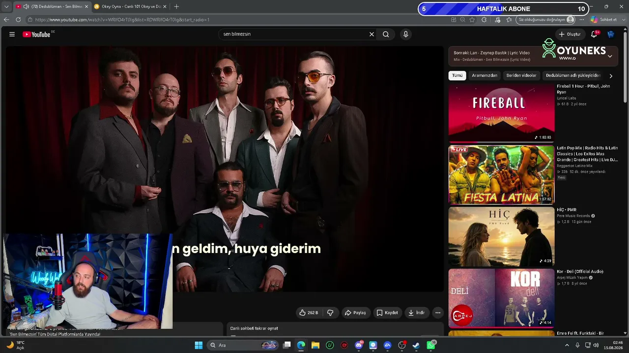The image size is (629, 353).
Task: Start voice search with the microphone
Action: [x=405, y=34]
